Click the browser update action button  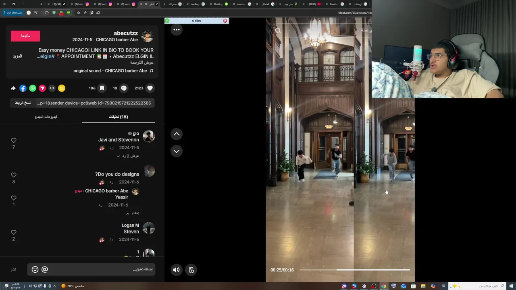pos(13,12)
